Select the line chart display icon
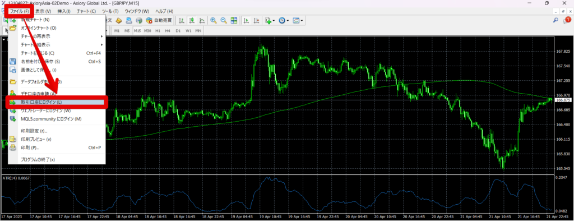 pos(202,20)
